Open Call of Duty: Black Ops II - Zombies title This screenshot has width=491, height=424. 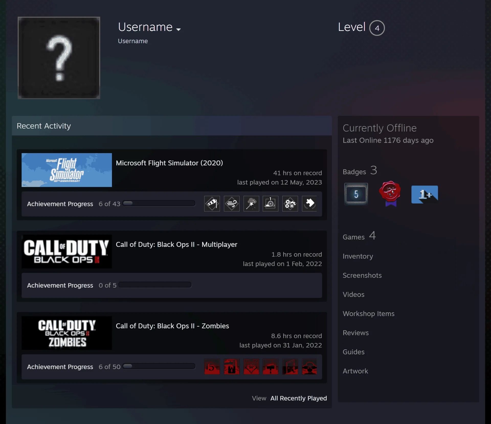tap(172, 326)
